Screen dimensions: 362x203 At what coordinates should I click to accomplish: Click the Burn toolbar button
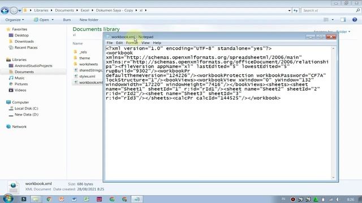[67, 20]
